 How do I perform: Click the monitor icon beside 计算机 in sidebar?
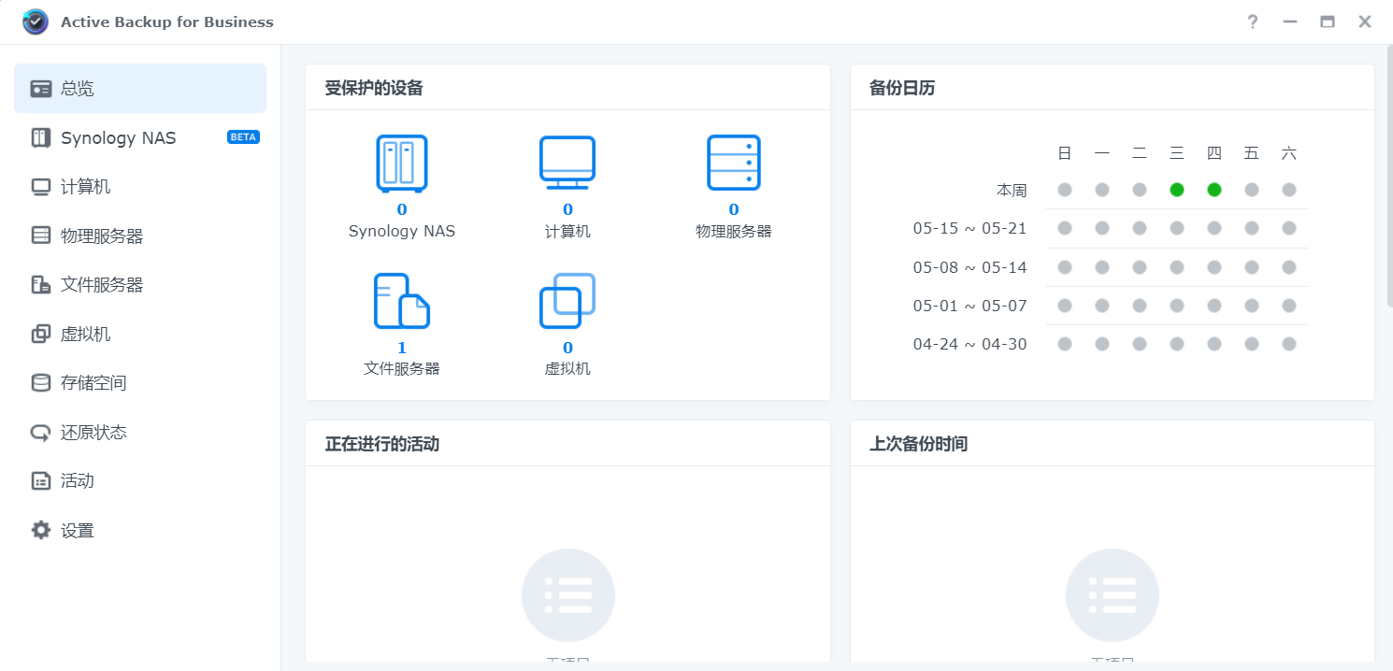41,187
